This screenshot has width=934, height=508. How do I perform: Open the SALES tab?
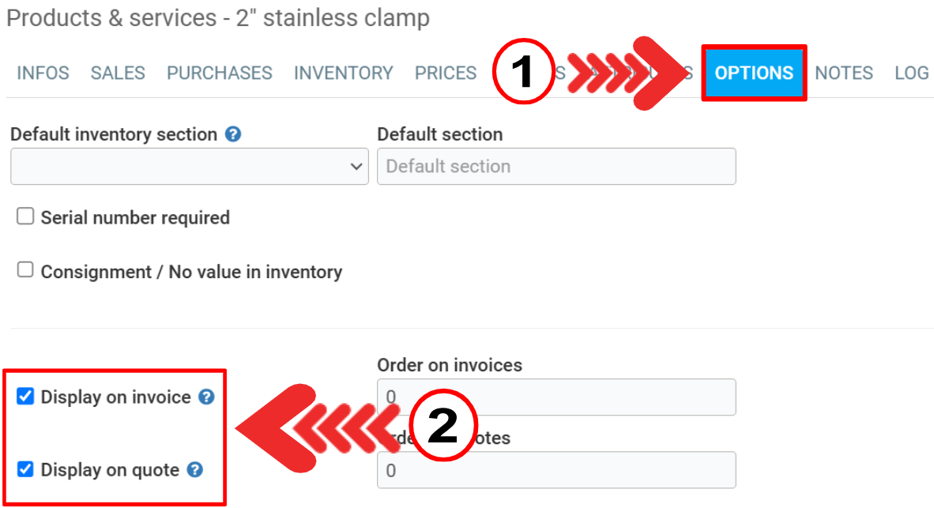[x=118, y=73]
